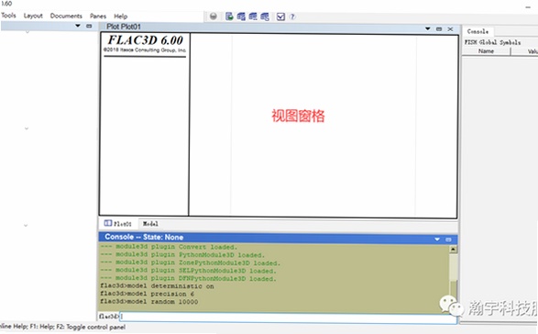Open the left control panel dropdown arrow
538x334 pixels.
(78, 26)
